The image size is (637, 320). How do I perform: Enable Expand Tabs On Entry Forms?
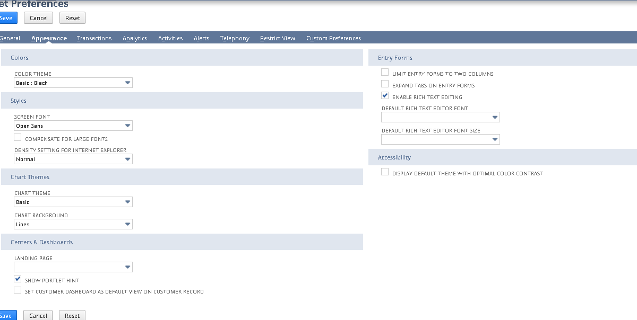(x=384, y=83)
